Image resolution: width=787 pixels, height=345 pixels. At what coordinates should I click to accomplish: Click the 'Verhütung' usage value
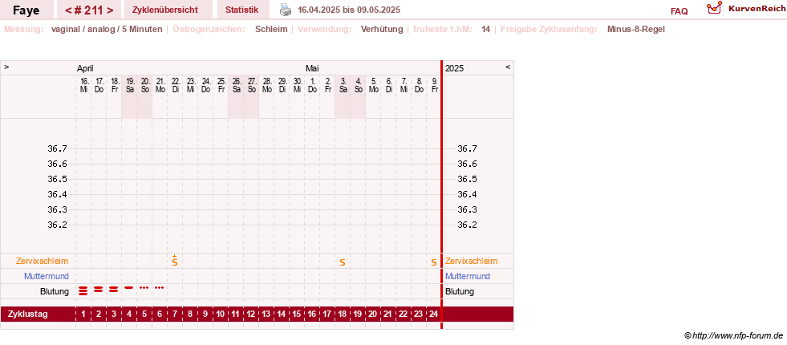(382, 29)
